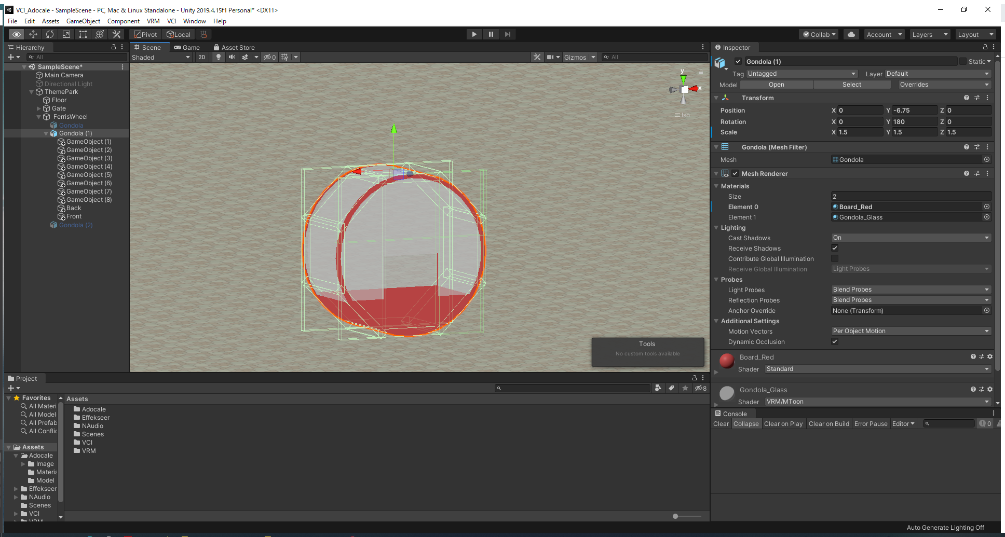This screenshot has width=1005, height=537.
Task: Select Main Camera in the hierarchy
Action: tap(64, 75)
